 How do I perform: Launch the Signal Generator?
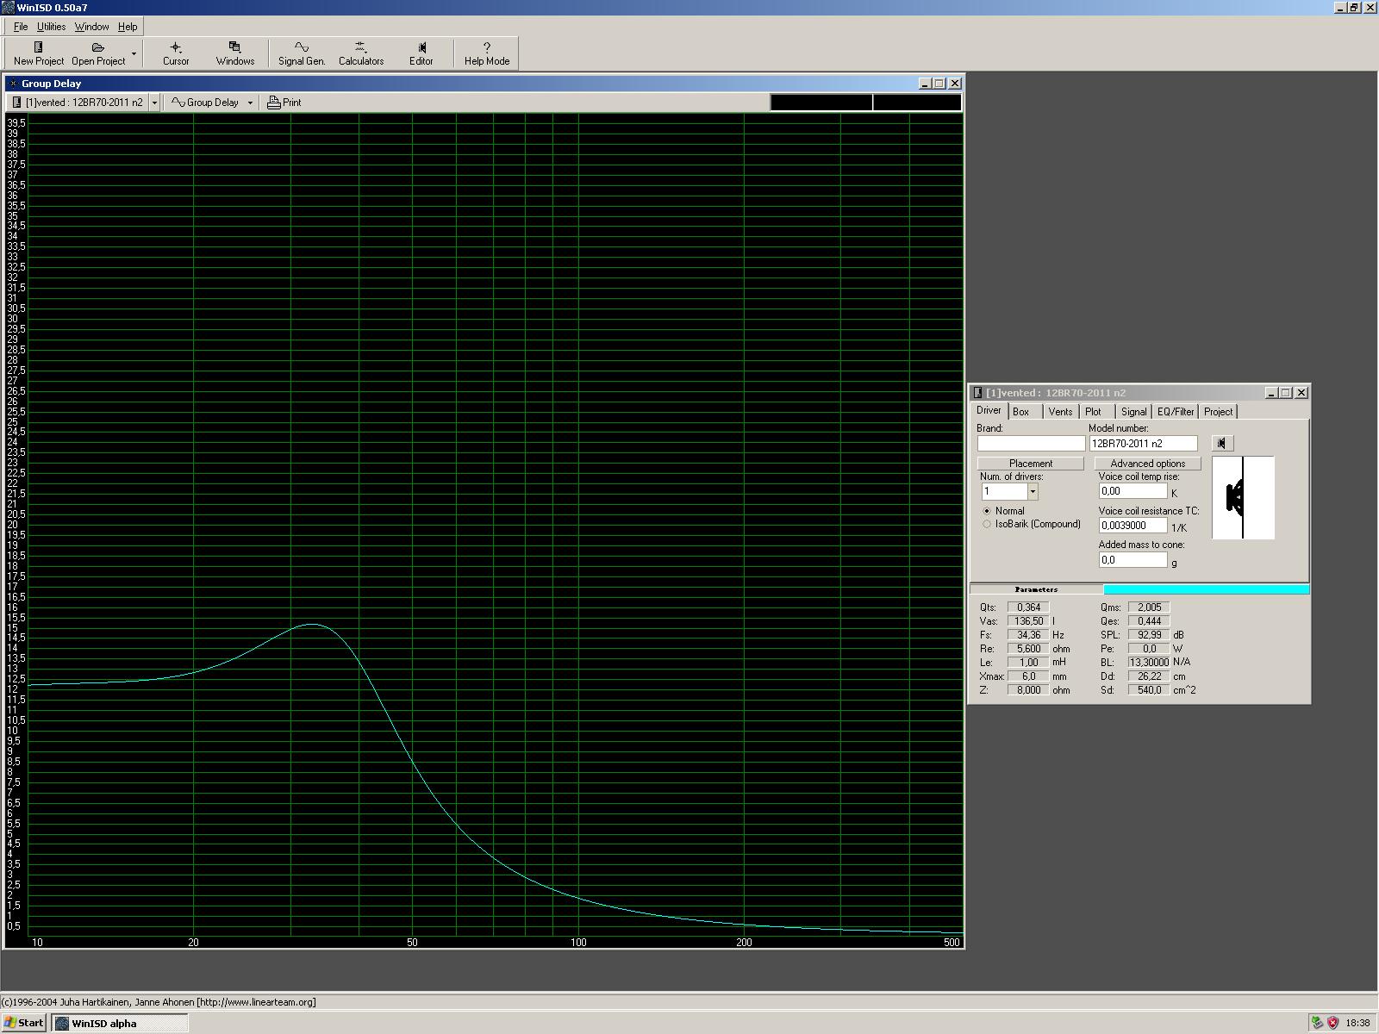click(x=301, y=48)
